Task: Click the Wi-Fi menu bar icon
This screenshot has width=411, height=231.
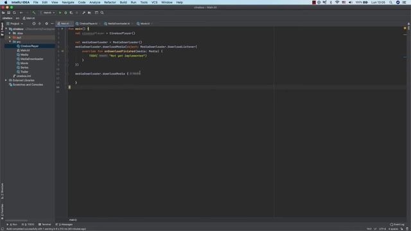Action: [337, 3]
